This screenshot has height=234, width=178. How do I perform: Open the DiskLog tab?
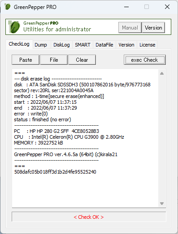(x=61, y=45)
